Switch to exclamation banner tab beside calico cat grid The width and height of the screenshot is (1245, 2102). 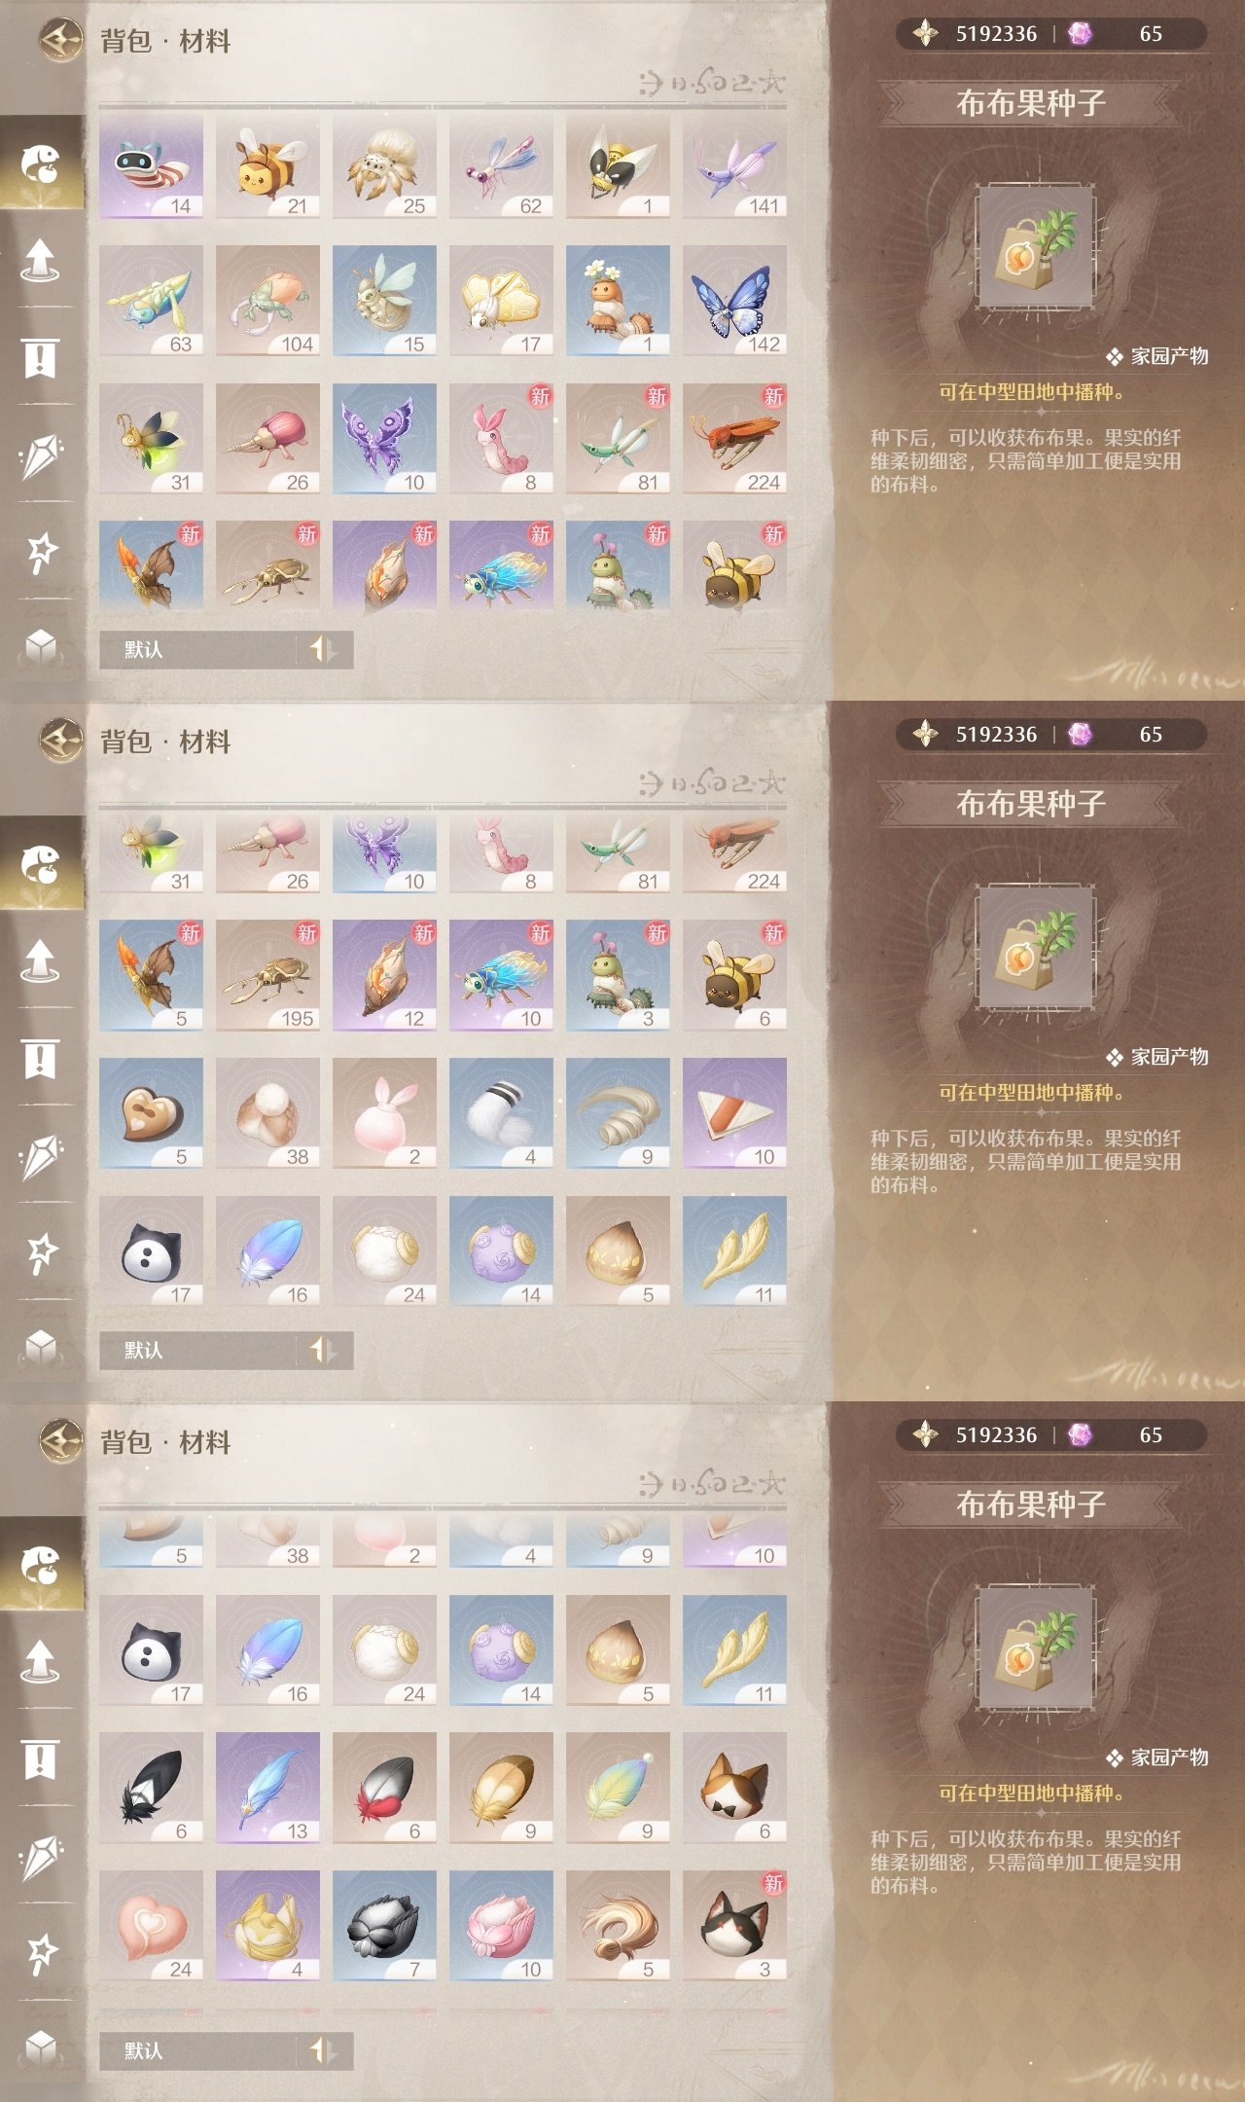pyautogui.click(x=41, y=1759)
